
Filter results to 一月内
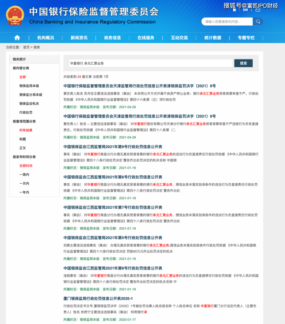click(x=24, y=184)
